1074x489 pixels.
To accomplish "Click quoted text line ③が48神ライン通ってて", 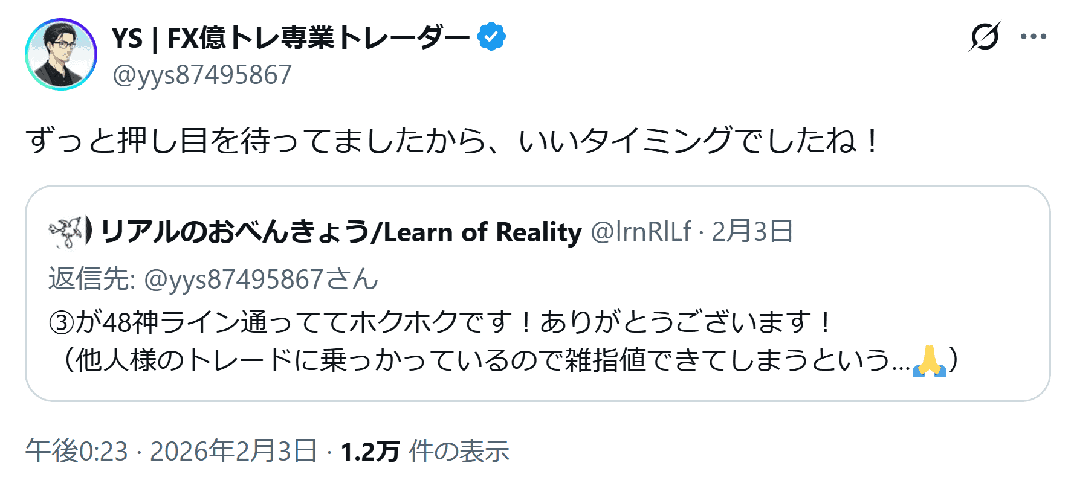I will pos(441,322).
